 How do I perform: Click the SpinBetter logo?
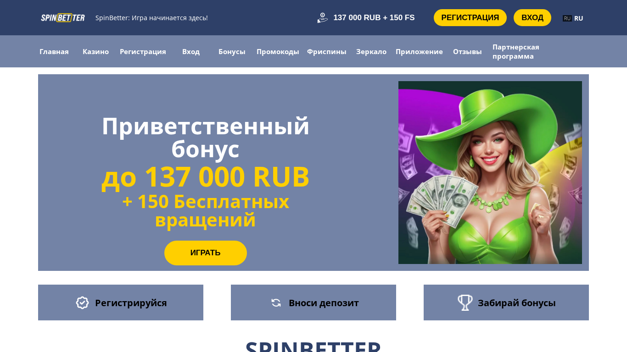click(x=63, y=18)
